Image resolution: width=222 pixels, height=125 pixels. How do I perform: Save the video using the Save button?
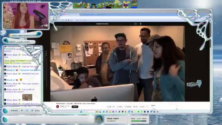142,107
